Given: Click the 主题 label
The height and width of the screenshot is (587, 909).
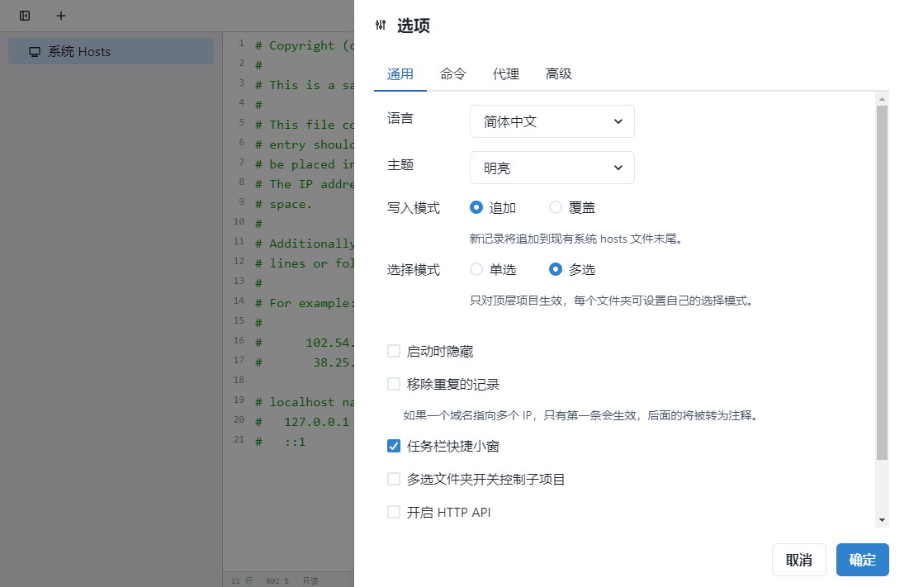Looking at the screenshot, I should point(400,165).
